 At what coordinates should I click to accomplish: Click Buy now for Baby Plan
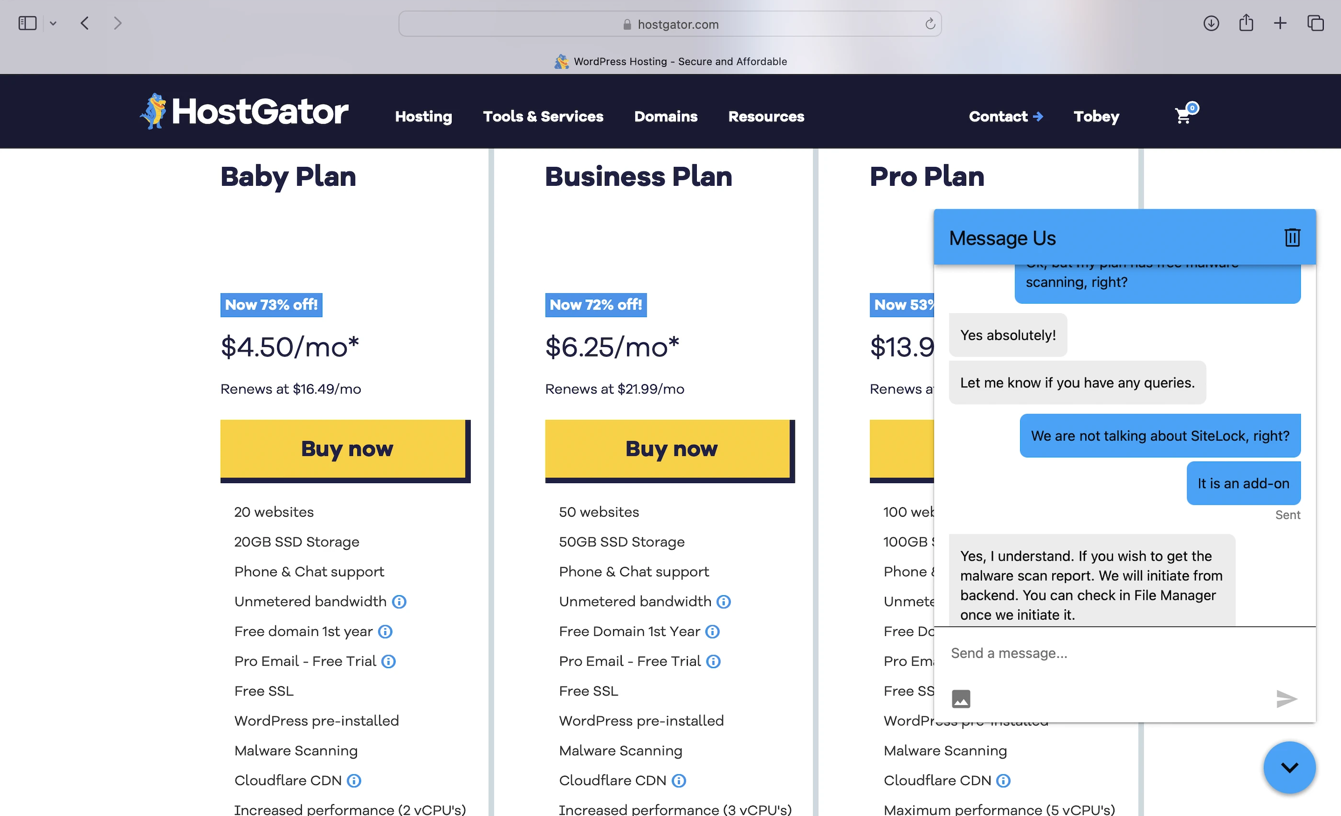[x=345, y=449]
